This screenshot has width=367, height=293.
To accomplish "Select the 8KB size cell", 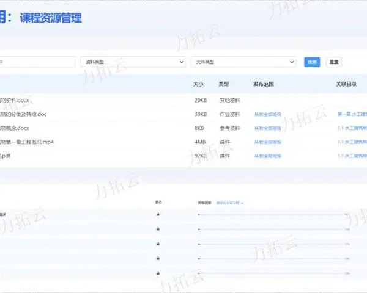I will 199,128.
